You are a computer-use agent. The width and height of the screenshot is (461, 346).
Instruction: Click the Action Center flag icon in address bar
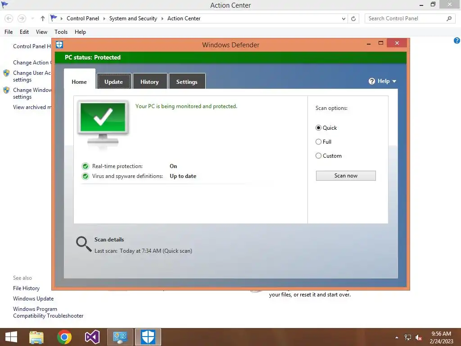point(54,18)
